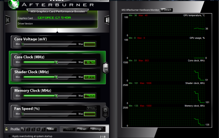Click the Fan Speed value field

click(x=90, y=114)
